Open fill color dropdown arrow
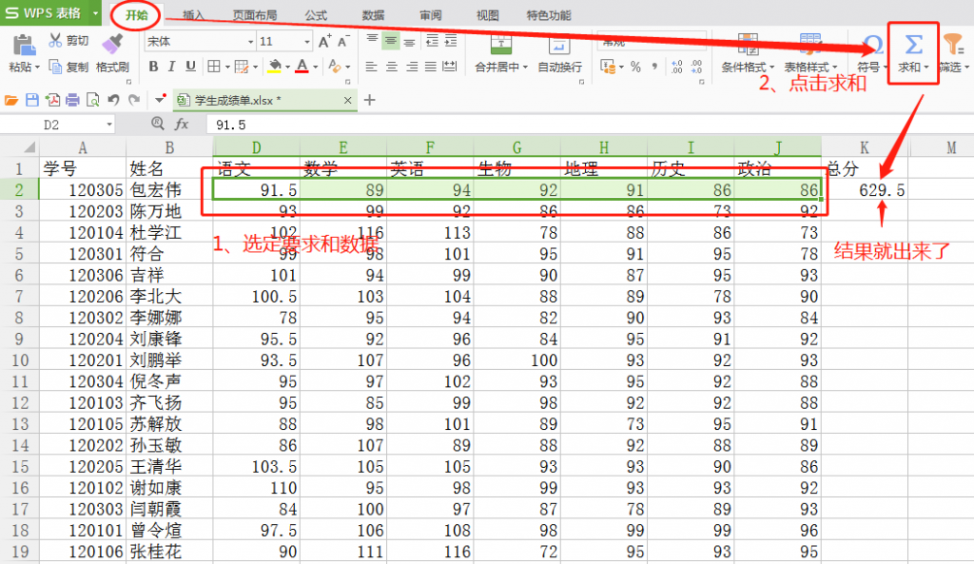 [x=287, y=68]
